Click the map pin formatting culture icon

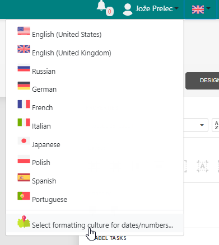(x=24, y=222)
